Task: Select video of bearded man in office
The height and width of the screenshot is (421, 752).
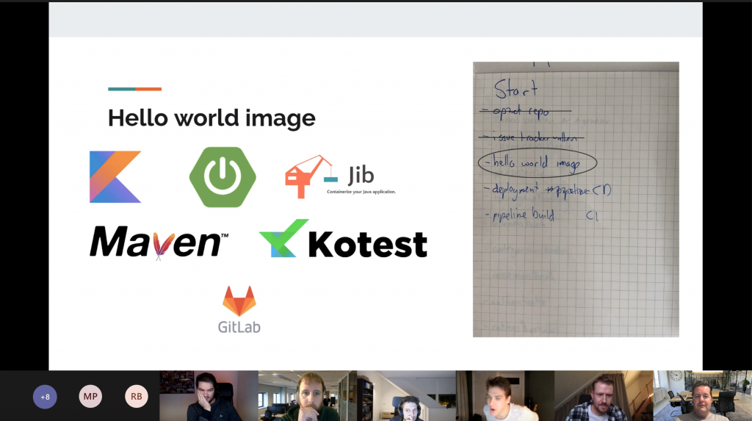Action: coord(308,395)
